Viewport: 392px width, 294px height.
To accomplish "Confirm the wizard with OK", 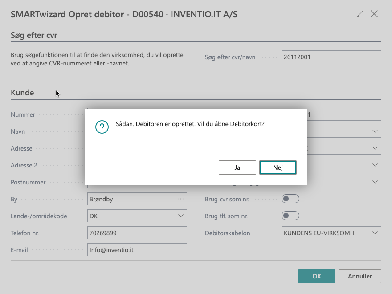I will (316, 276).
